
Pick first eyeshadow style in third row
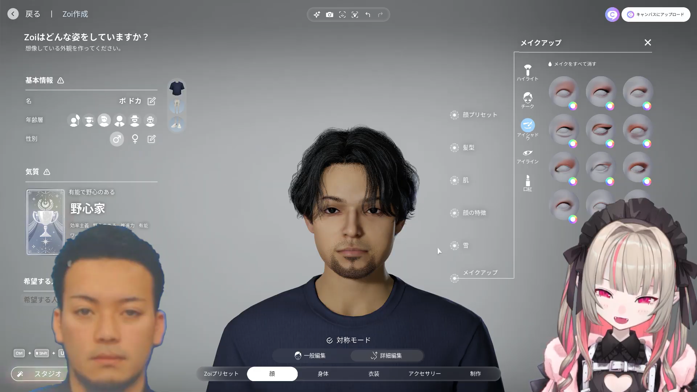coord(563,167)
